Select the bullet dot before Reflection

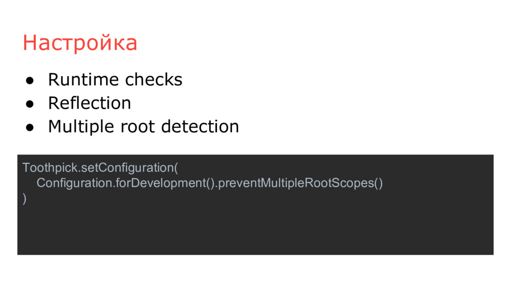coord(30,104)
